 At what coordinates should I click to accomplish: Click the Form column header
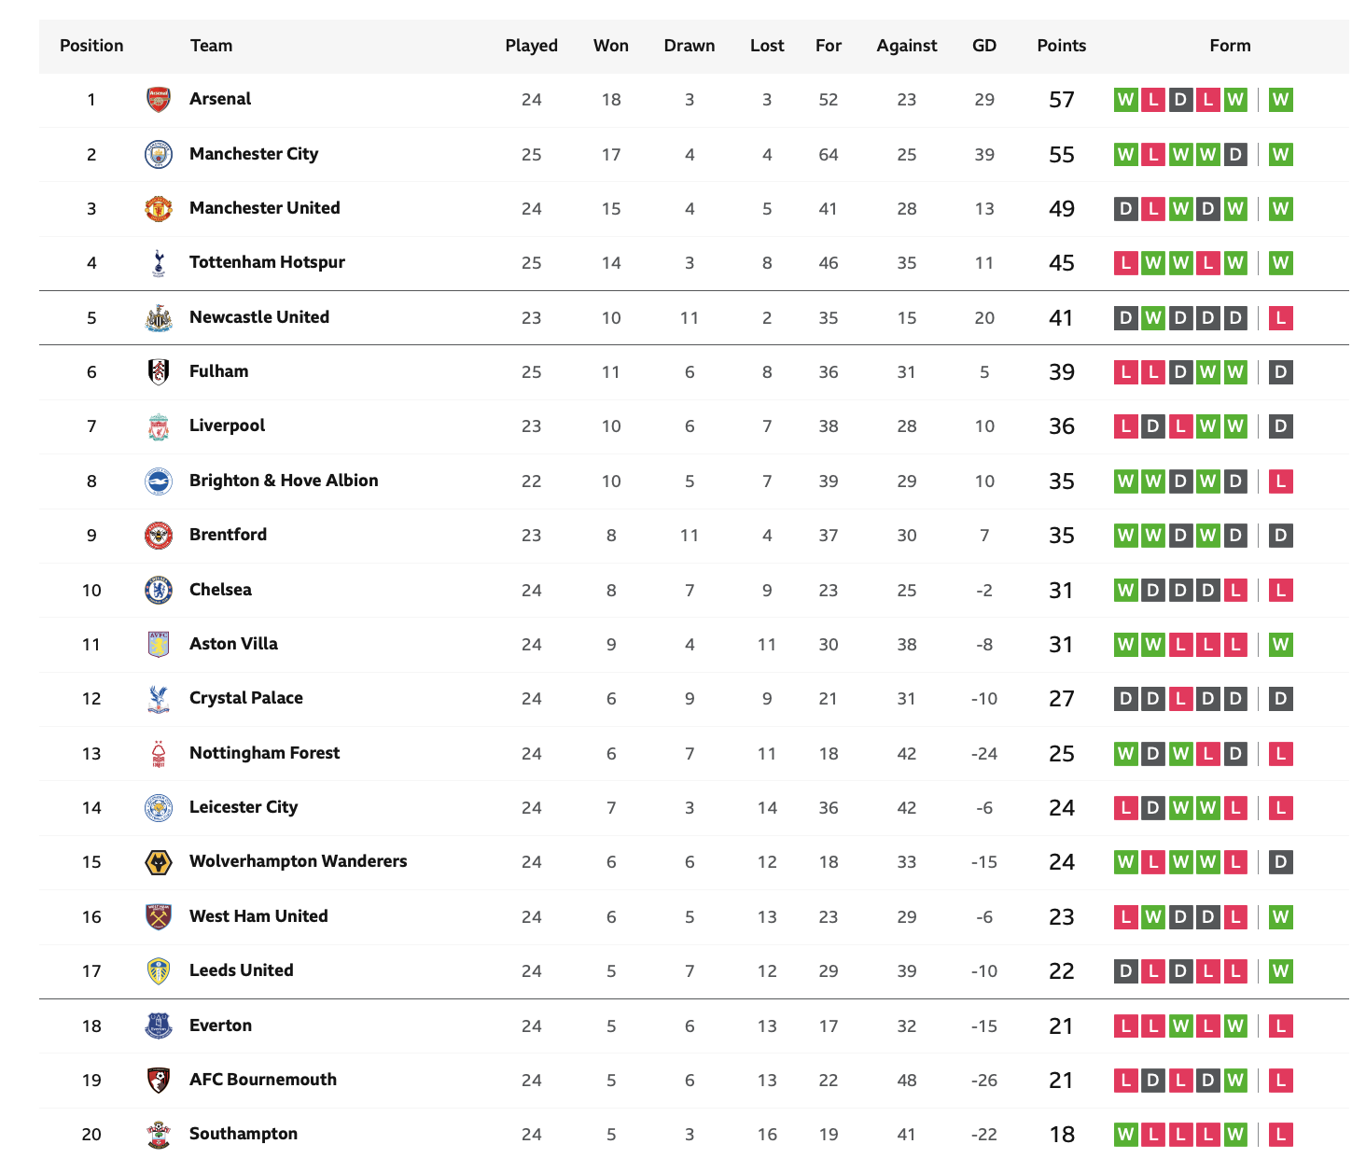coord(1230,46)
